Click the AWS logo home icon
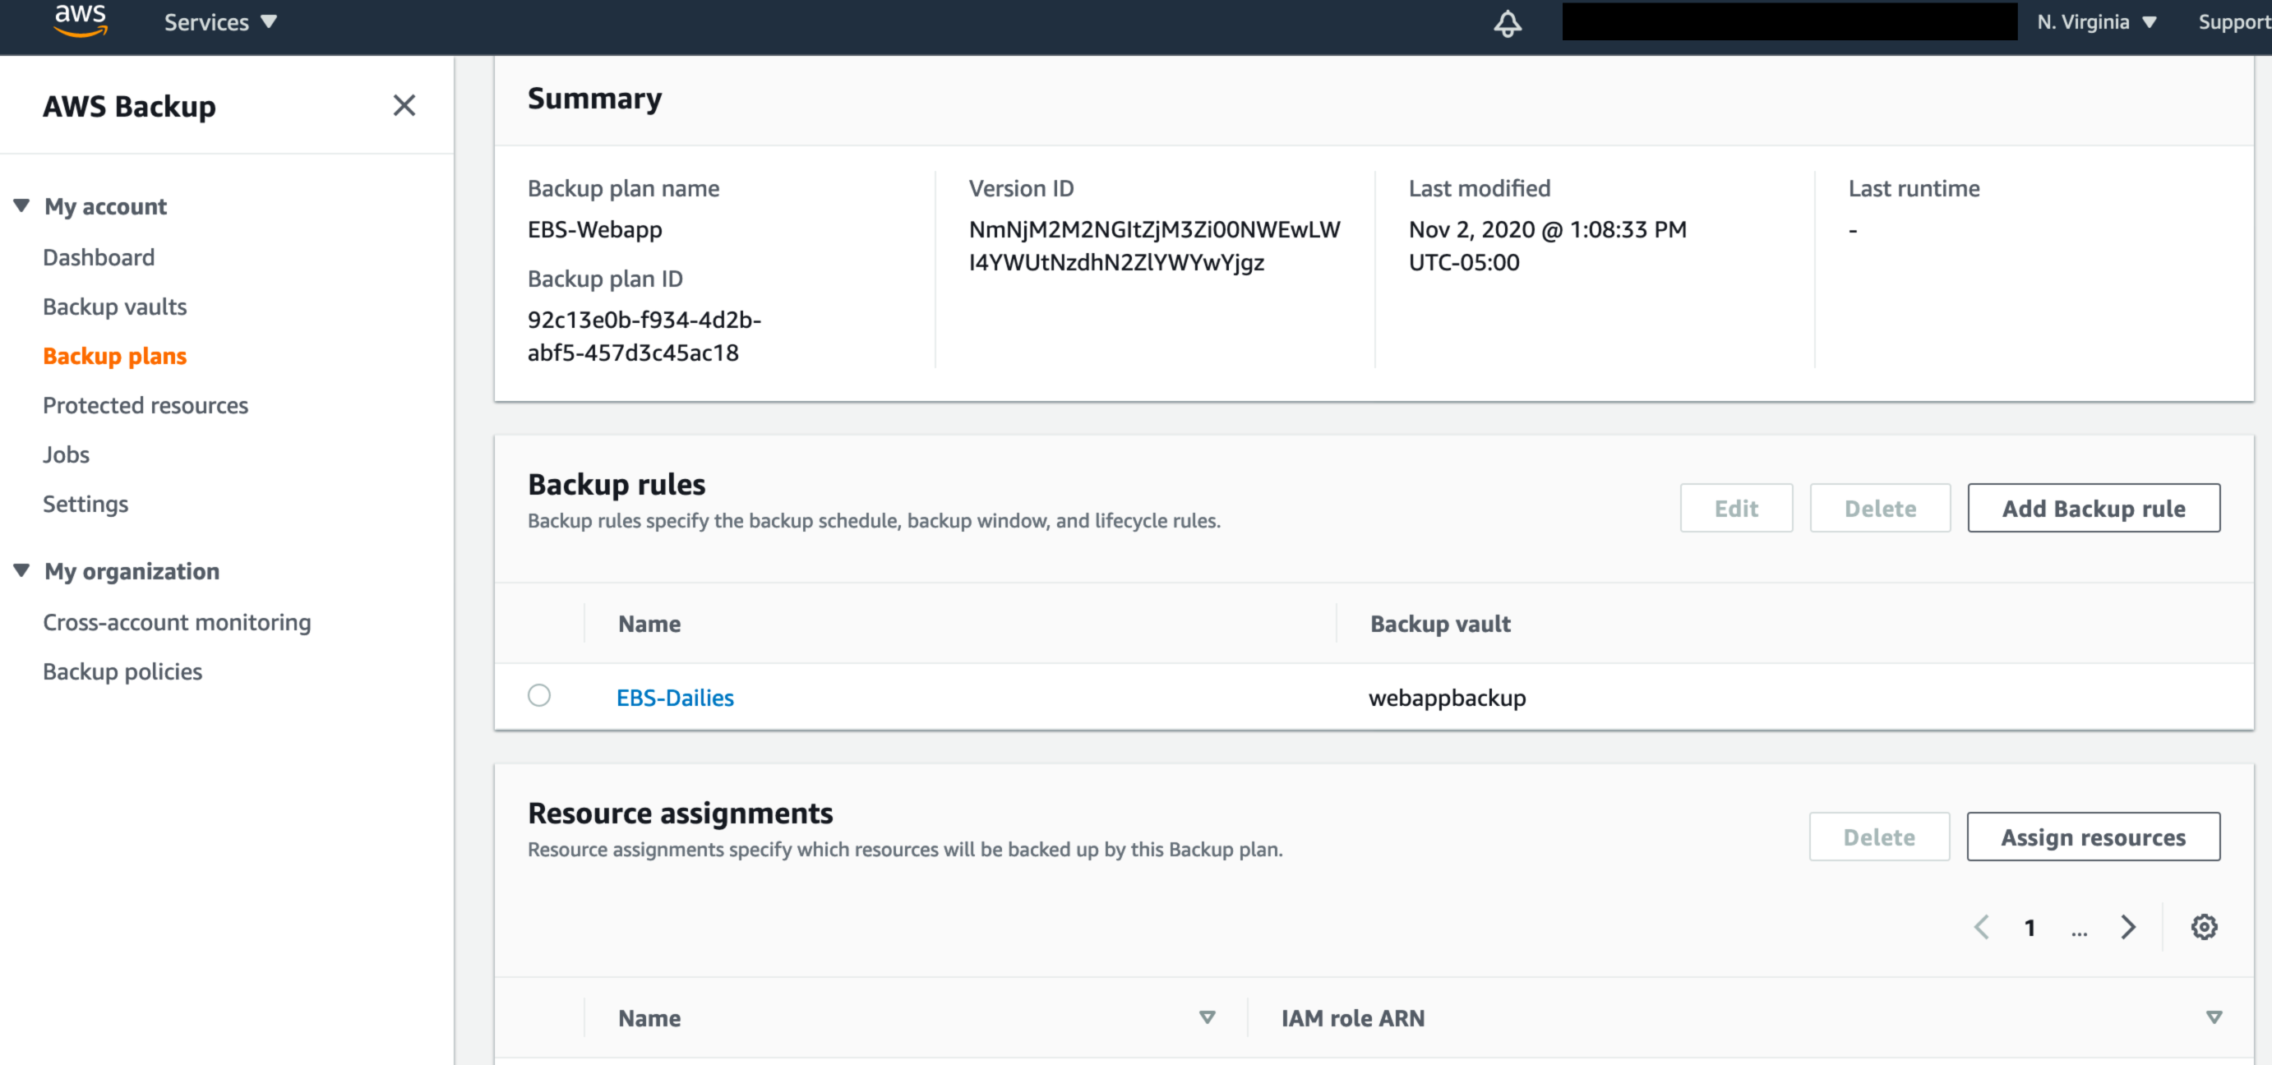Image resolution: width=2272 pixels, height=1065 pixels. point(81,21)
